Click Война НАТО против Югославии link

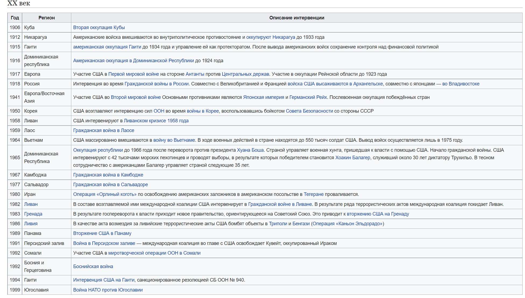pyautogui.click(x=108, y=290)
